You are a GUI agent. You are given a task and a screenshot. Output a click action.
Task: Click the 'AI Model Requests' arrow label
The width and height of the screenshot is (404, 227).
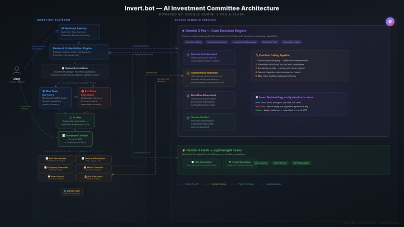141,46
